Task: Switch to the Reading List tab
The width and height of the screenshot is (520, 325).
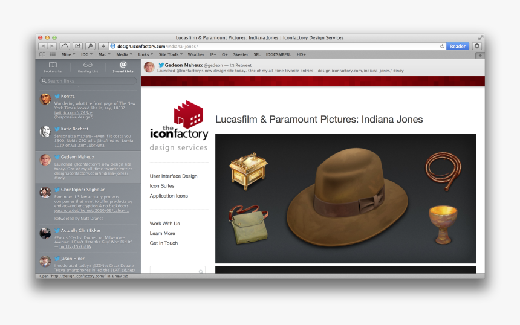Action: click(88, 67)
